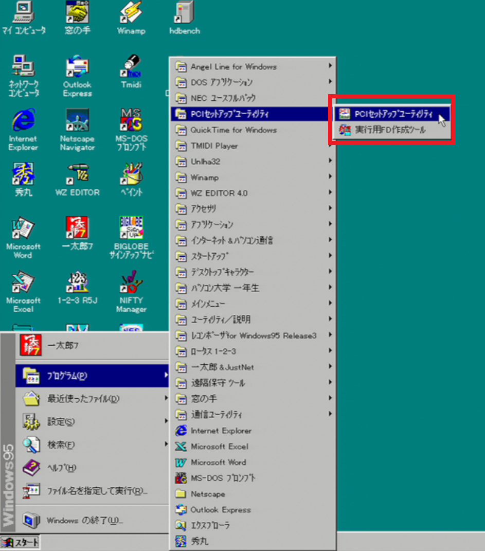Launch the 1-2-3 R5J desktop shortcut
Viewport: 485px width, 551px height.
click(x=77, y=288)
